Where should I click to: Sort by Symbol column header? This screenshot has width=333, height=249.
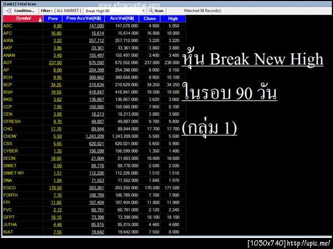(x=23, y=19)
